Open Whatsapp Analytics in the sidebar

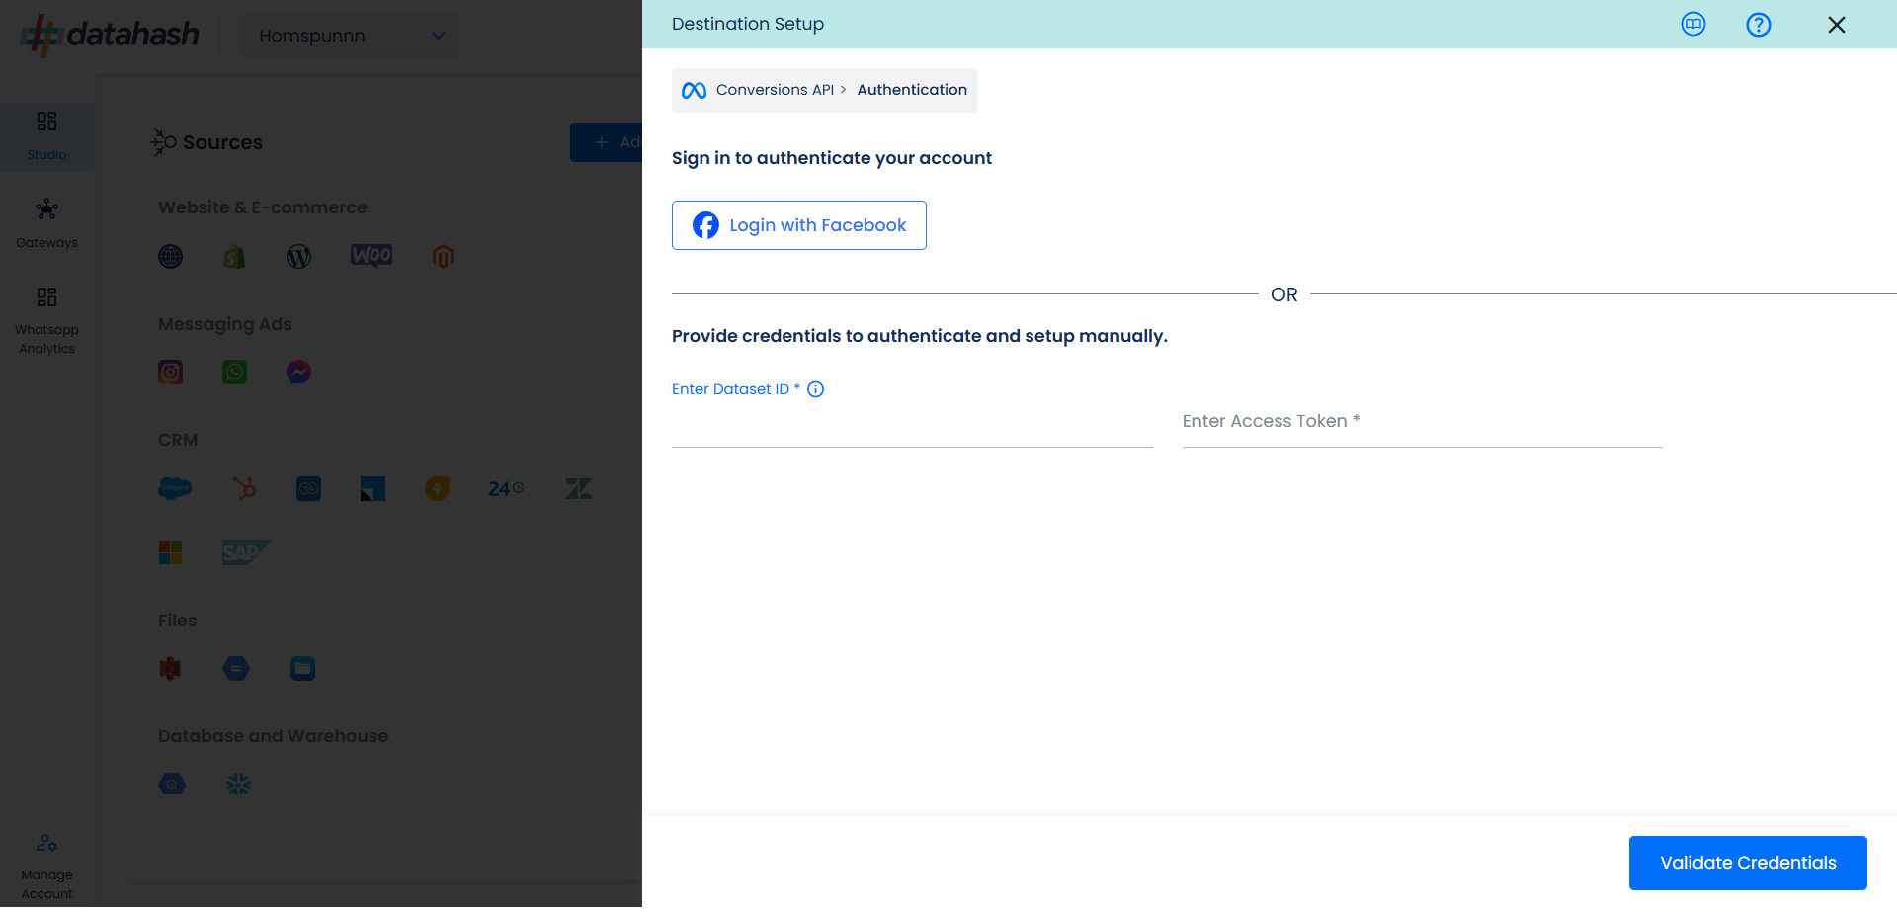[46, 321]
